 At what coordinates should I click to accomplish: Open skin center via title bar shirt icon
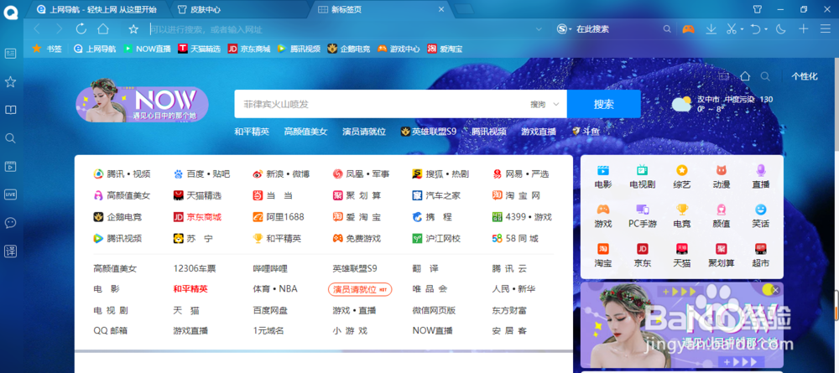[x=757, y=9]
